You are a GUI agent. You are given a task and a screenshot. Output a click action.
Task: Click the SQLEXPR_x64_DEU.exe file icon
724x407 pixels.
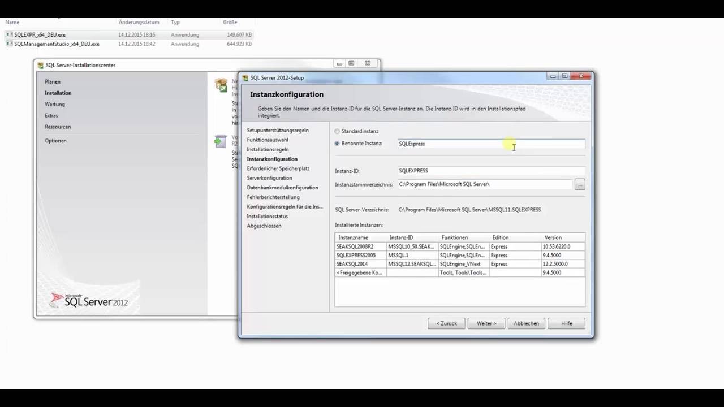pos(8,34)
